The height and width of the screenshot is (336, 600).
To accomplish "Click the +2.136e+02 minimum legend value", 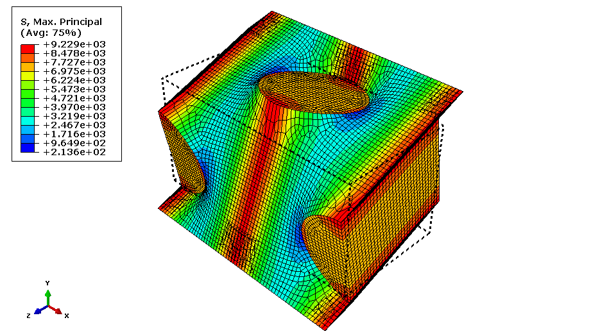I will [74, 152].
